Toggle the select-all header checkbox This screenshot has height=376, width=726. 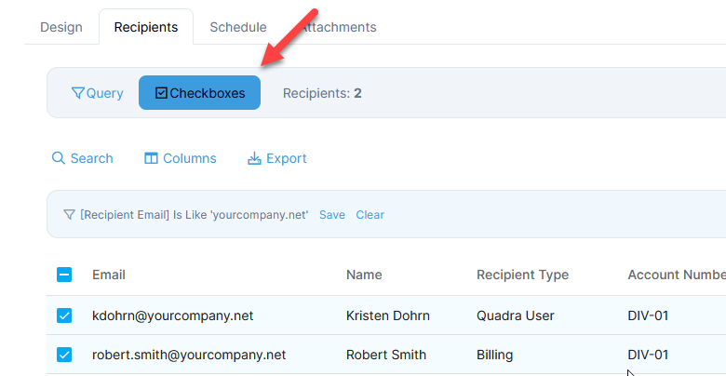(64, 275)
